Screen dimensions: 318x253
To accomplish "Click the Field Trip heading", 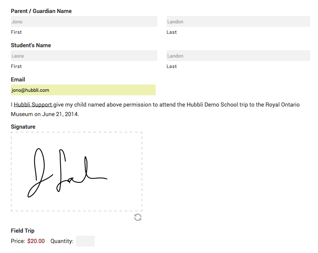I will (x=22, y=230).
